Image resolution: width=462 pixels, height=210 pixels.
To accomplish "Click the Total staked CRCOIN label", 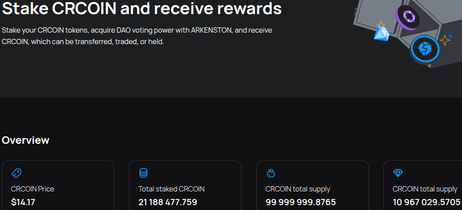I will 171,189.
